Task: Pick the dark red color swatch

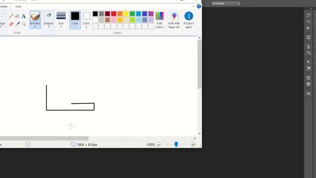Action: click(108, 14)
